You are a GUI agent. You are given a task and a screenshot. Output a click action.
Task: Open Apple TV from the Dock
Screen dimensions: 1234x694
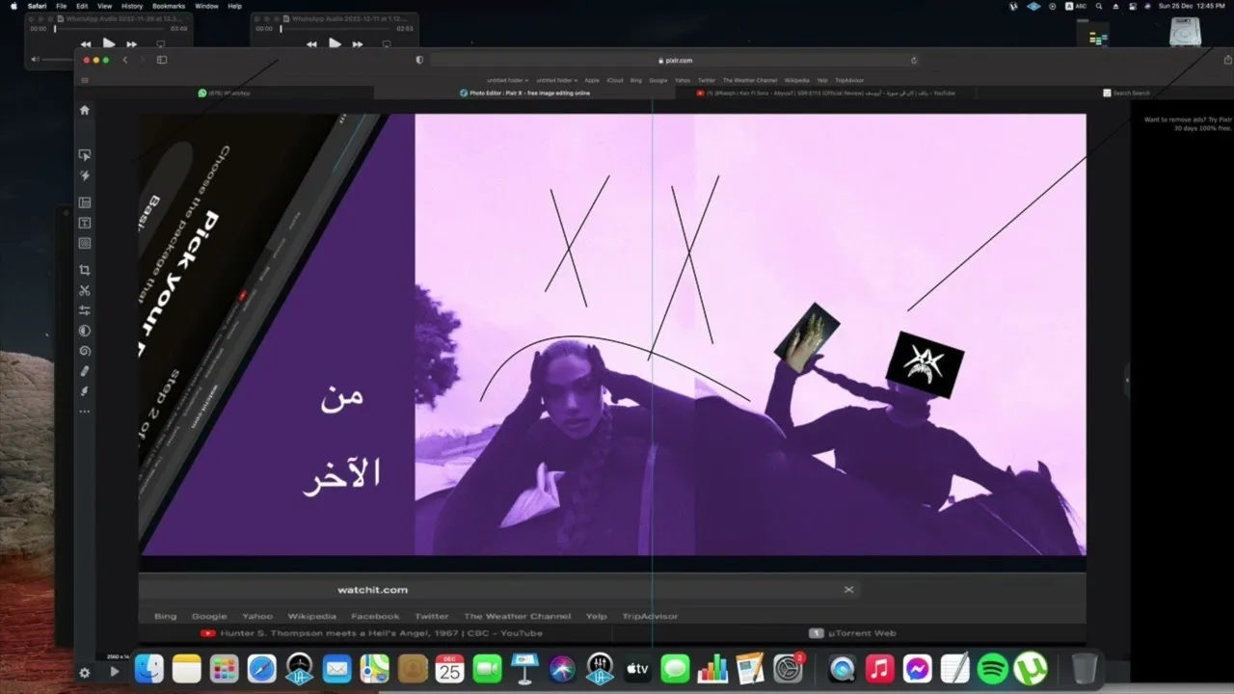637,668
